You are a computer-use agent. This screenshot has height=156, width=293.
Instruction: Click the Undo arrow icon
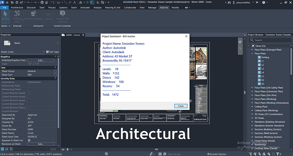click(x=28, y=2)
